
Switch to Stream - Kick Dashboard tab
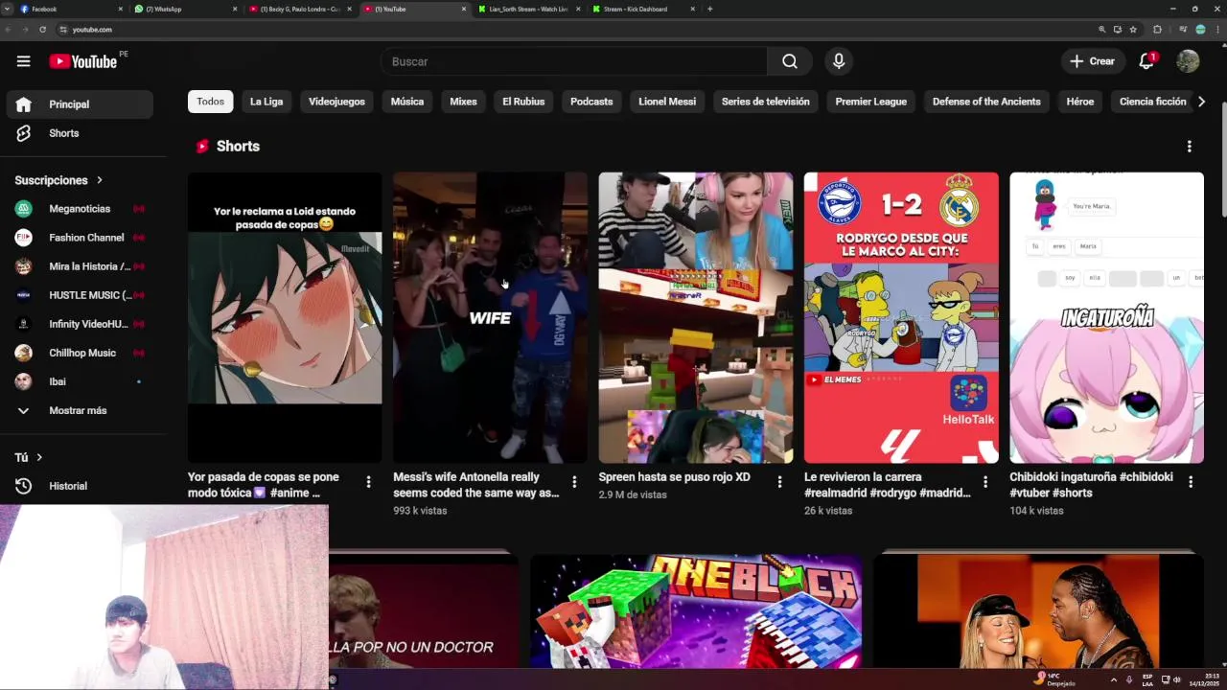pos(641,9)
